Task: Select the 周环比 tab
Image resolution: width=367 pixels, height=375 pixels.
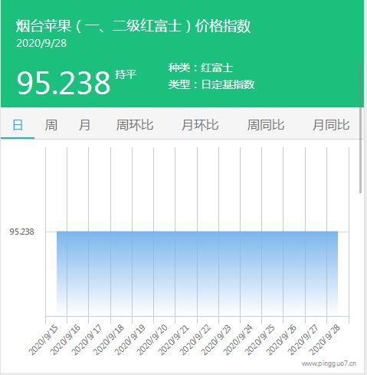Action: [135, 125]
